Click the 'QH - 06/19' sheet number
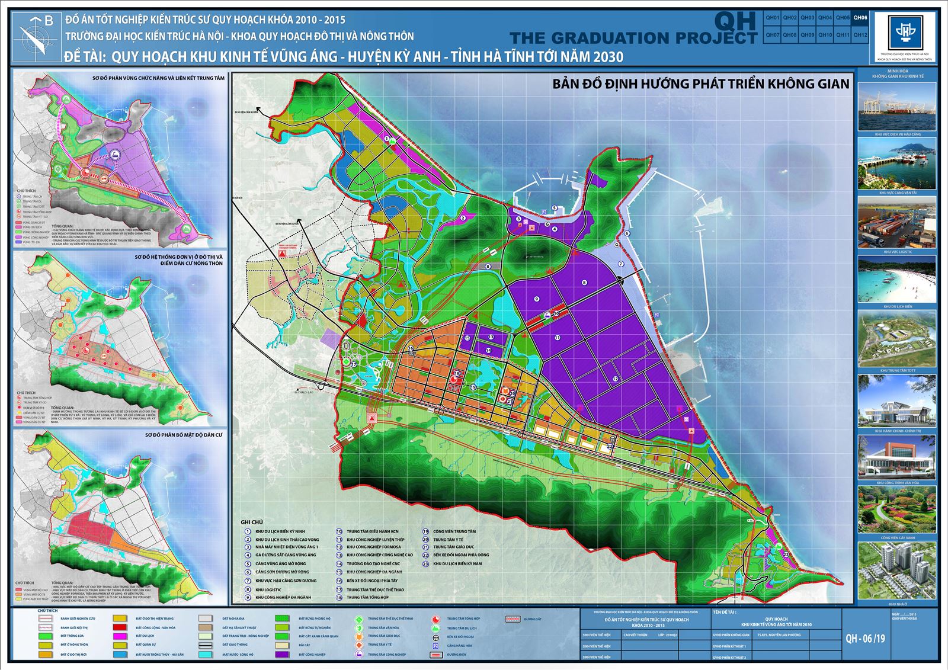Image resolution: width=948 pixels, height=670 pixels. pos(865,639)
